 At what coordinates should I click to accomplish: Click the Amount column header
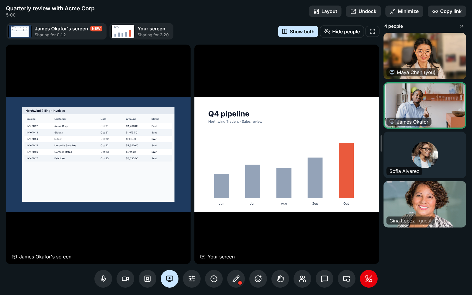pos(131,119)
